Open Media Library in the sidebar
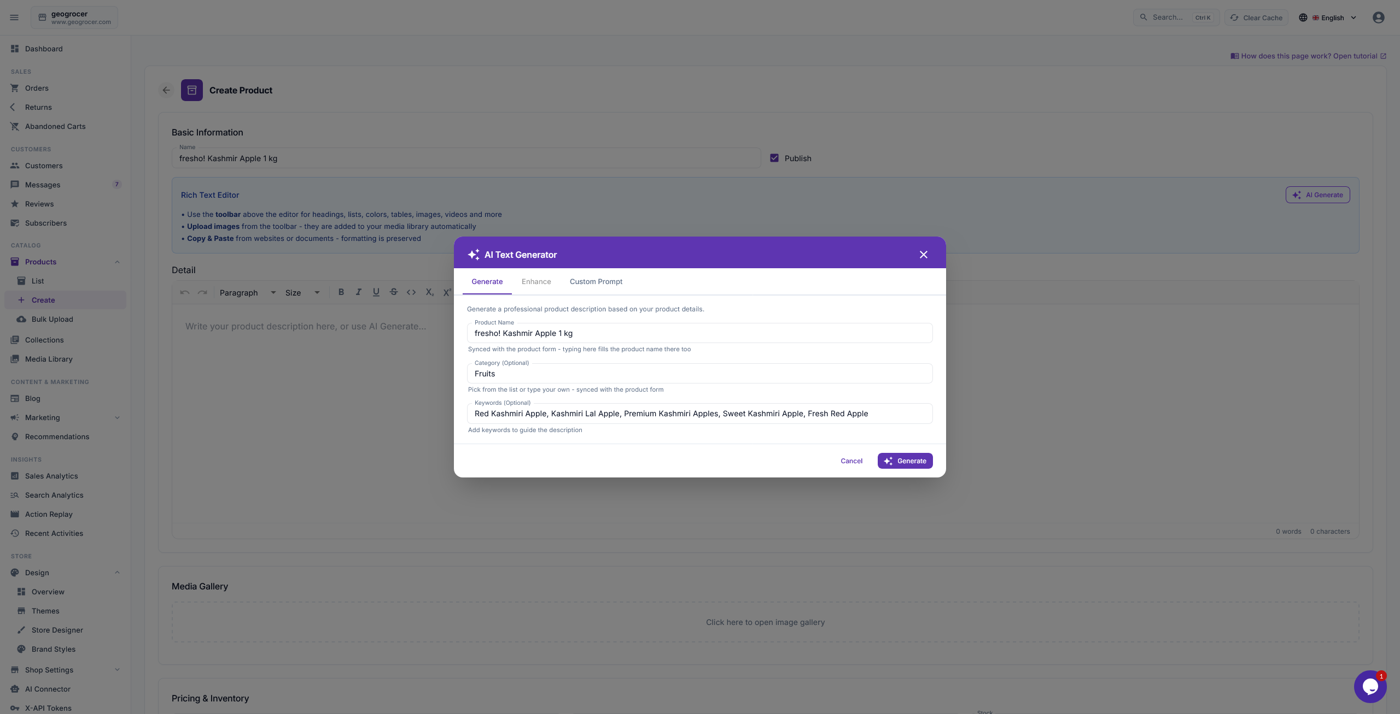 click(x=65, y=359)
